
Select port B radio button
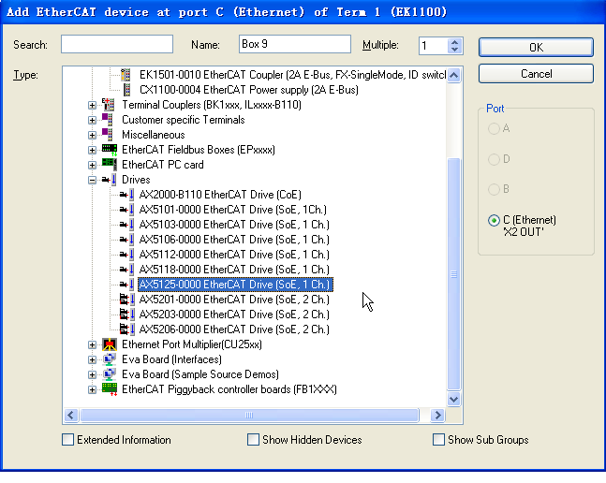point(494,189)
